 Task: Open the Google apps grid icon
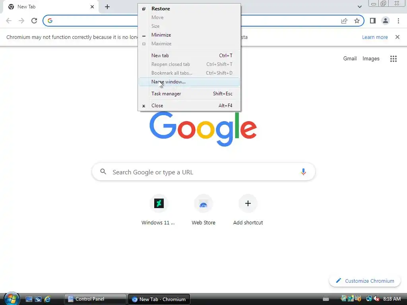[393, 59]
